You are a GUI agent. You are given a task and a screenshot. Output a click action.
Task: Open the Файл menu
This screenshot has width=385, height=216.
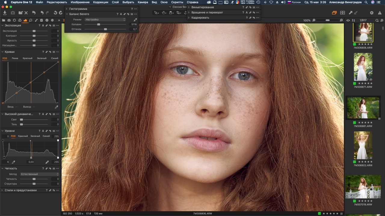39,2
